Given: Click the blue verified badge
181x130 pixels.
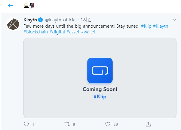Looking at the screenshot, I should click(41, 20).
